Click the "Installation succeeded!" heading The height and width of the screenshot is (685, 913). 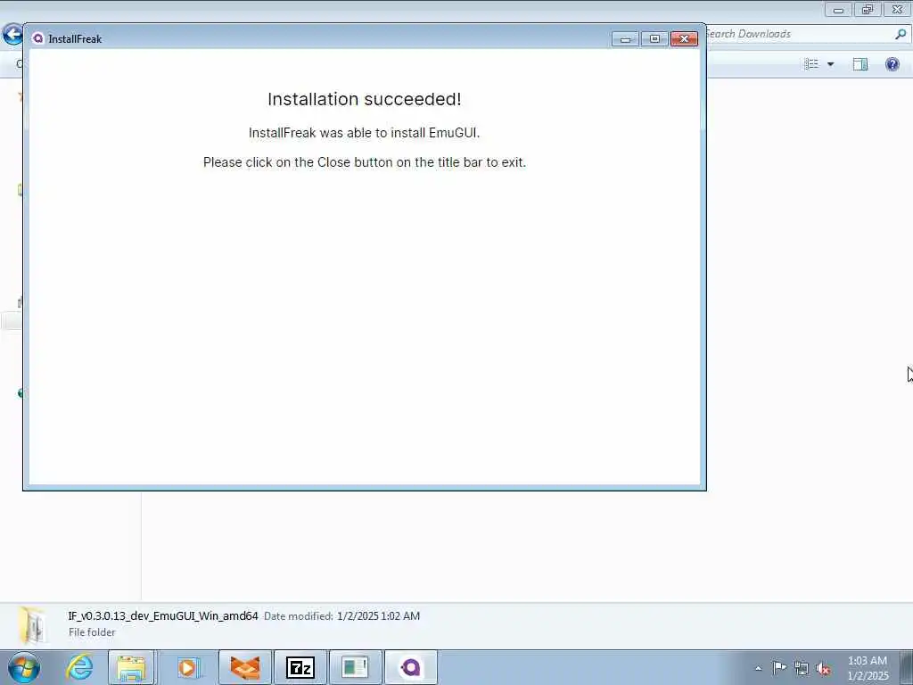[365, 99]
